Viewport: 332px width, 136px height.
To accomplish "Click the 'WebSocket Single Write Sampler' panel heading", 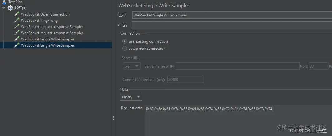I will click(154, 6).
